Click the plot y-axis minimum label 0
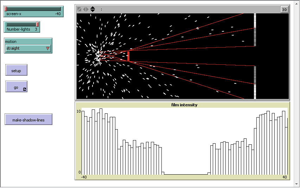The width and height of the screenshot is (300, 188). (x=79, y=172)
